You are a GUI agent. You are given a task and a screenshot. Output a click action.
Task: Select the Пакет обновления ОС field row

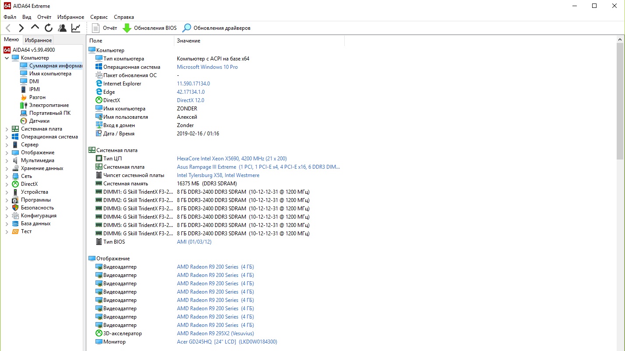(x=137, y=75)
